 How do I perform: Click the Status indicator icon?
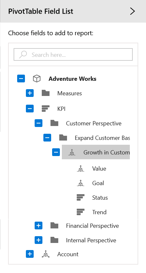[x=80, y=197]
